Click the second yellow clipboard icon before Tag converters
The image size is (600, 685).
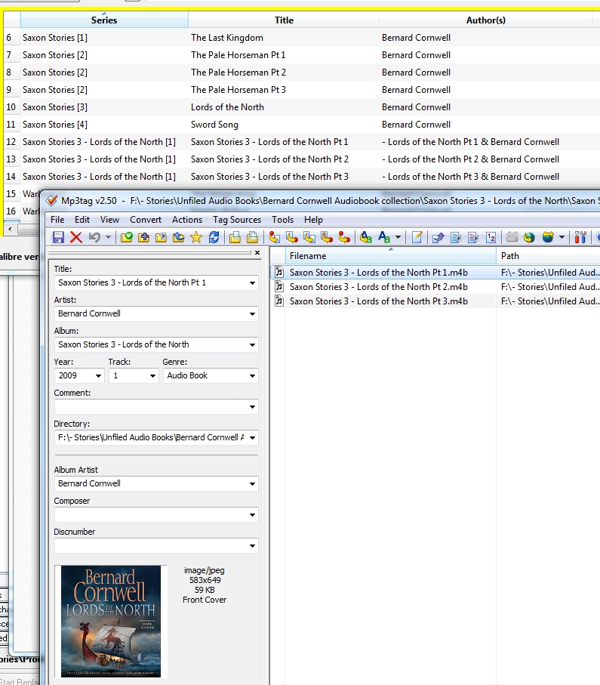pyautogui.click(x=252, y=237)
